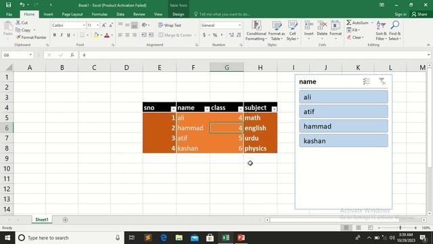Open the class column filter dropdown
The width and height of the screenshot is (433, 244).
pyautogui.click(x=241, y=109)
